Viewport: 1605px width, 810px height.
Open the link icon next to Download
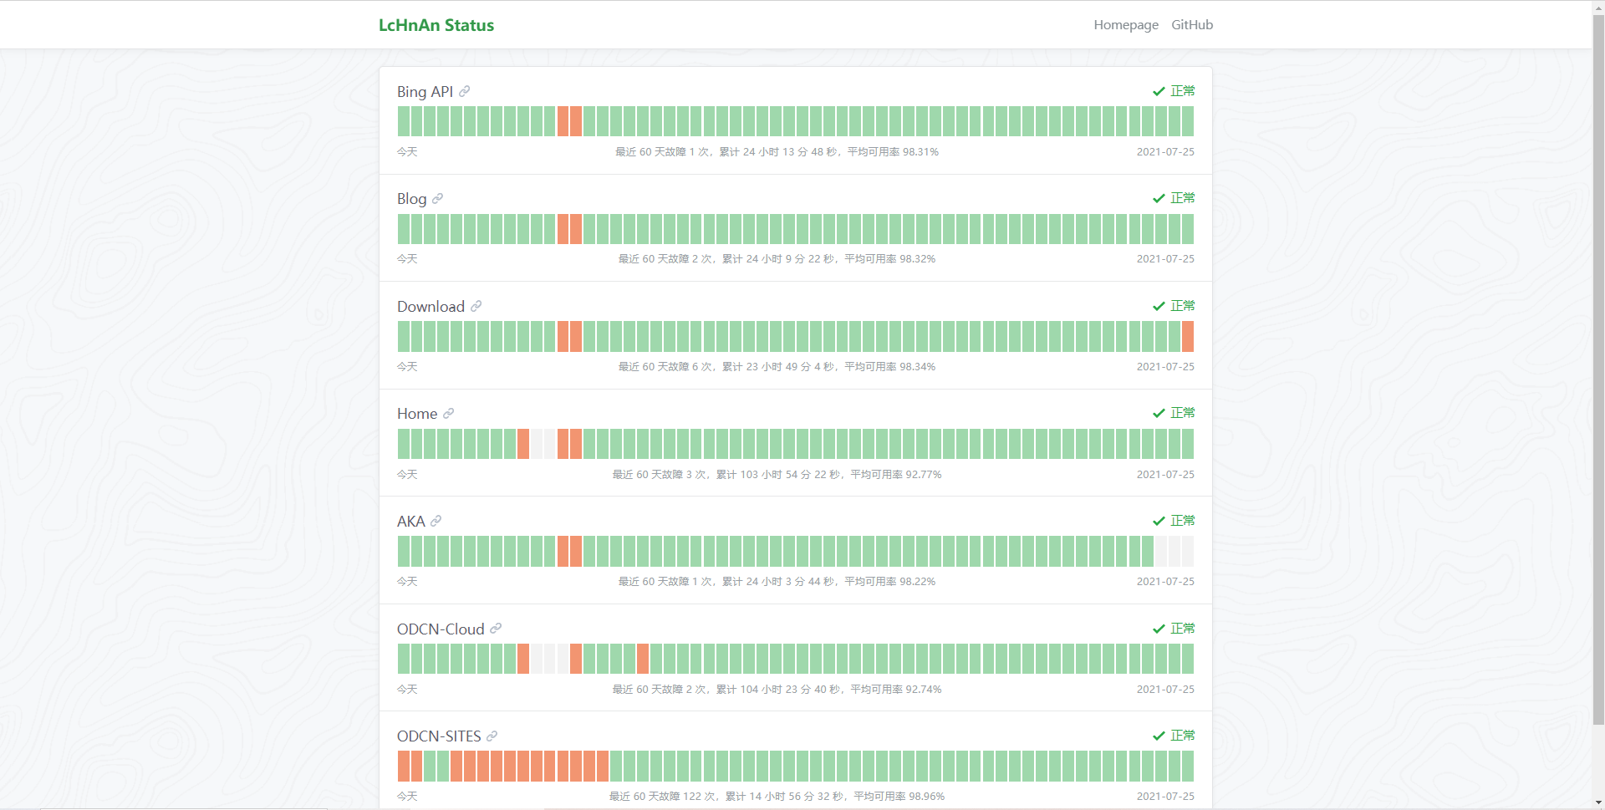pyautogui.click(x=476, y=306)
